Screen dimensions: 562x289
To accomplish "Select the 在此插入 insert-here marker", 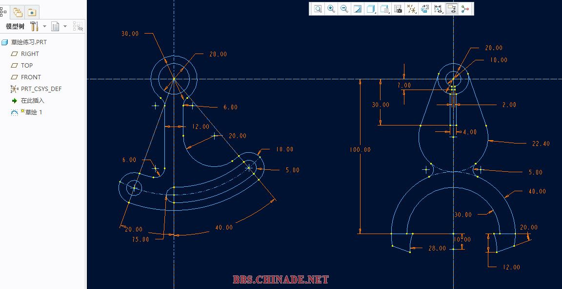I will point(33,101).
